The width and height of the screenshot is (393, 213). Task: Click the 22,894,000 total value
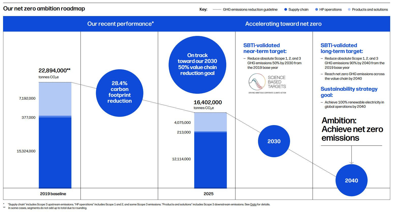click(54, 70)
